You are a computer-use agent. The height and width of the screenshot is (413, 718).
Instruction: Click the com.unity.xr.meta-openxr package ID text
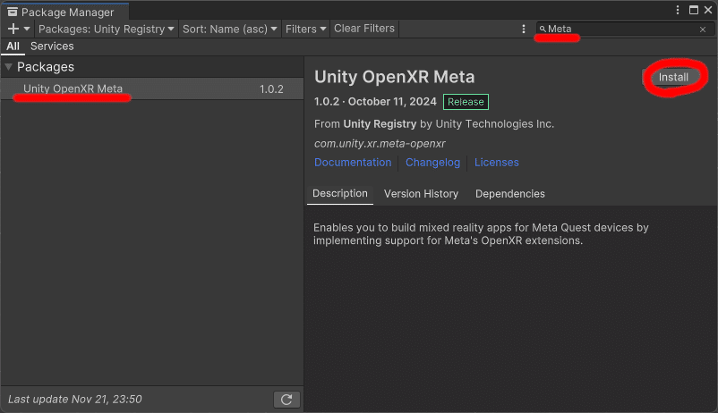click(380, 144)
